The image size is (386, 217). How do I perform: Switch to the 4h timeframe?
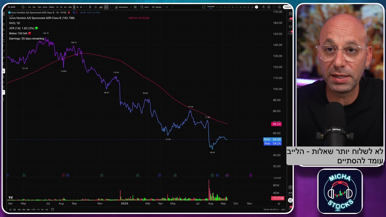click(65, 7)
